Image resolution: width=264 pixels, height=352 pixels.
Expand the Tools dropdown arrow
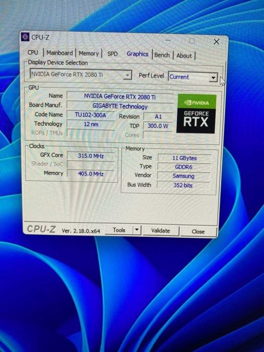click(137, 230)
